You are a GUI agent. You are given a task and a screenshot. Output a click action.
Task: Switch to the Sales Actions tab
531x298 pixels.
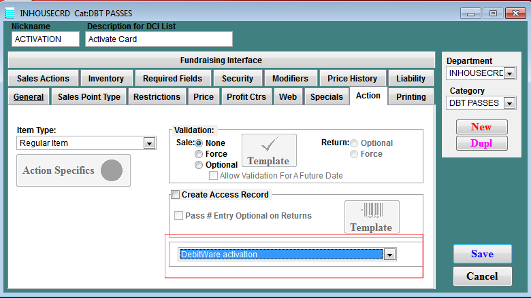click(x=43, y=78)
